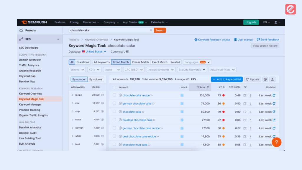Collapse the SEO sidebar section

(58, 39)
